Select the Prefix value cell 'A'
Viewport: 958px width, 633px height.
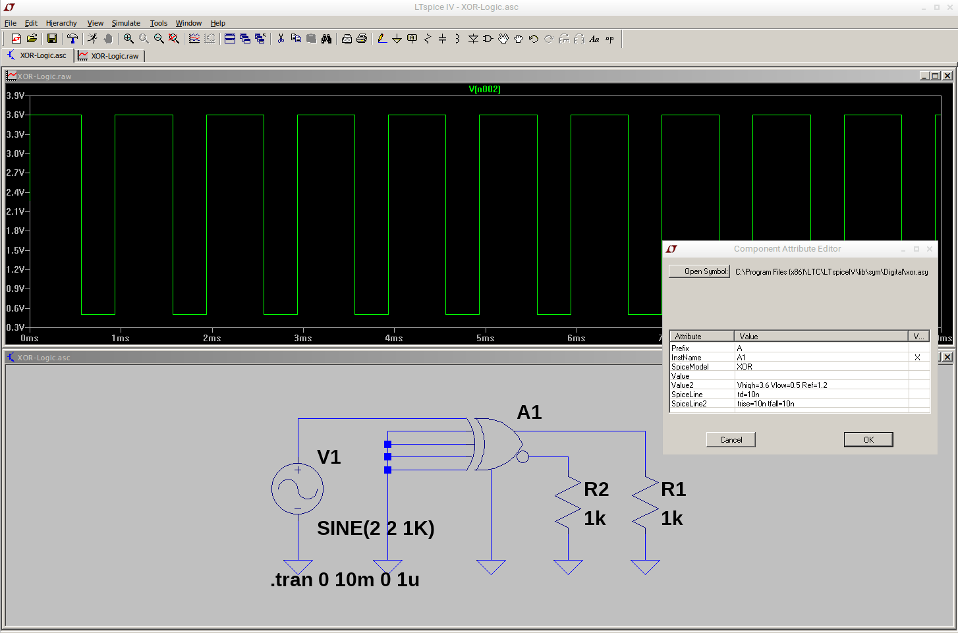[x=821, y=348]
